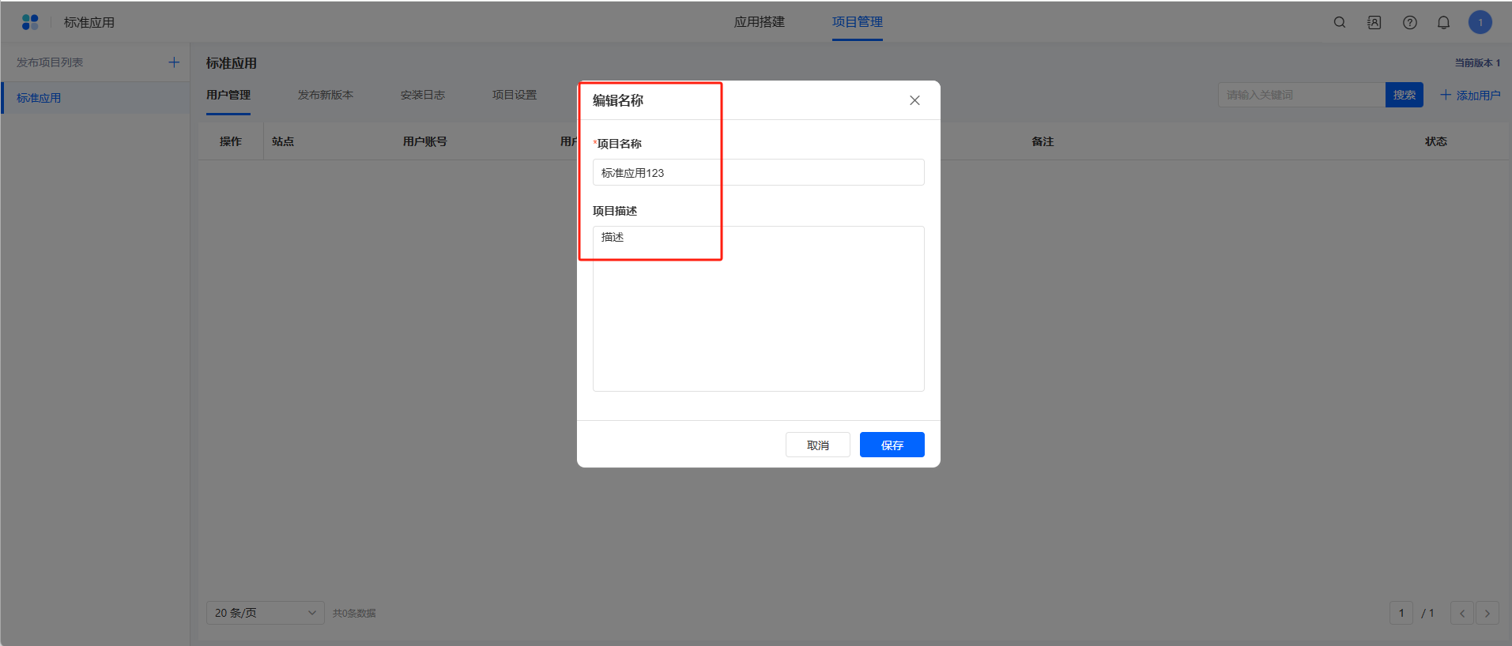Click the app logo in top left
Viewport: 1512px width, 646px height.
click(x=30, y=22)
